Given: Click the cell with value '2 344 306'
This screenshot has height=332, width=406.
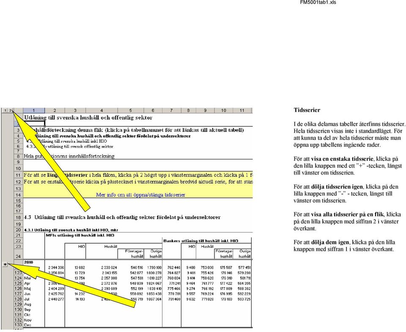Looking at the screenshot, I should (56, 268).
